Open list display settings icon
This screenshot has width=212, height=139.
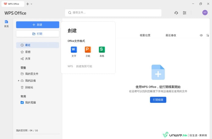(x=207, y=35)
